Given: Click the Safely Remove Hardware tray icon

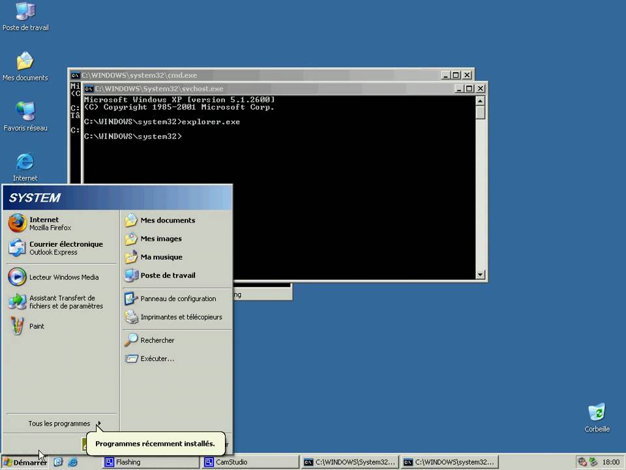Looking at the screenshot, I should pos(593,462).
